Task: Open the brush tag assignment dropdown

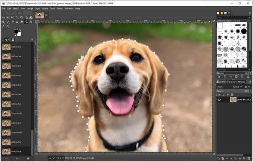Action: tap(250, 70)
